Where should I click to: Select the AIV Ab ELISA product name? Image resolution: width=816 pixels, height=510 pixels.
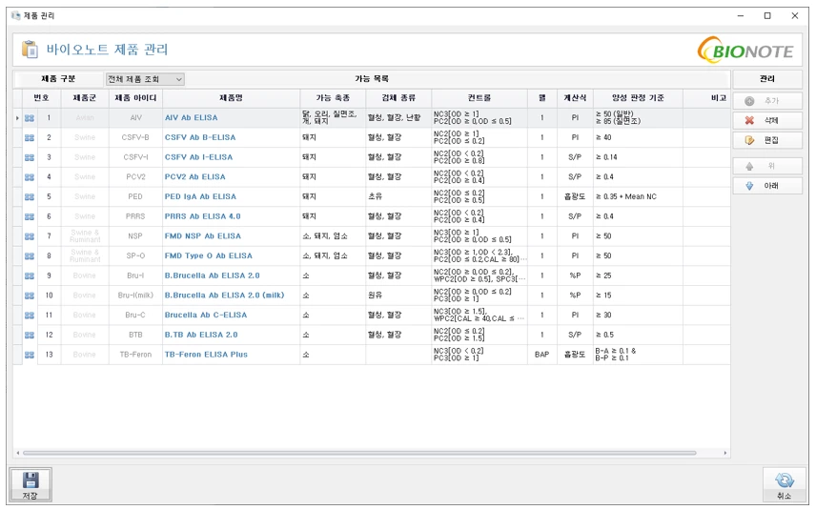191,118
